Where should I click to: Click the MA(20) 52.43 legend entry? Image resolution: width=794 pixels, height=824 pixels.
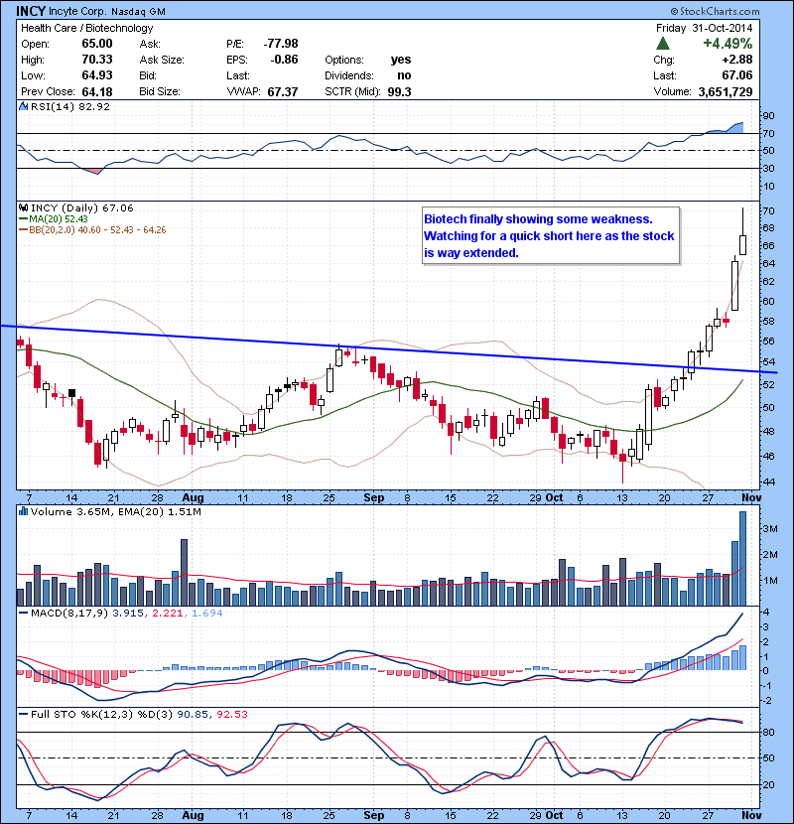pyautogui.click(x=54, y=219)
